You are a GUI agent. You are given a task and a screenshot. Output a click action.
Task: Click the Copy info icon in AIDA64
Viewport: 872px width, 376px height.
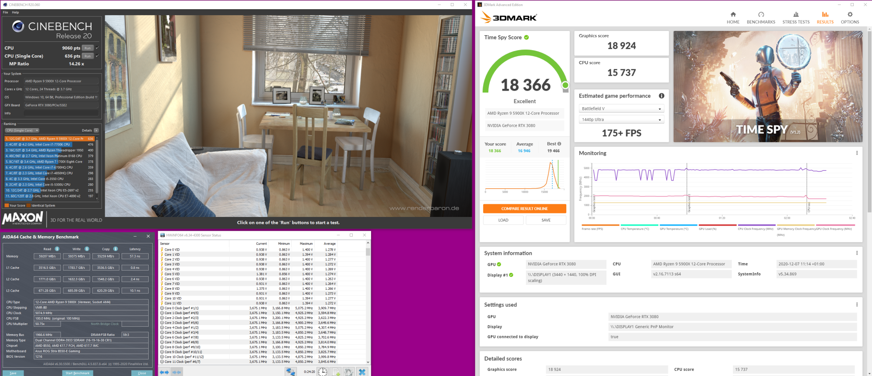(116, 249)
